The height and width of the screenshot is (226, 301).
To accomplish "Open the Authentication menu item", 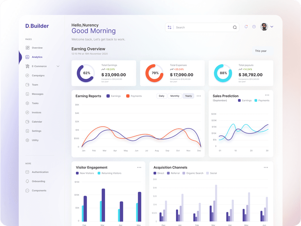I will tap(40, 172).
